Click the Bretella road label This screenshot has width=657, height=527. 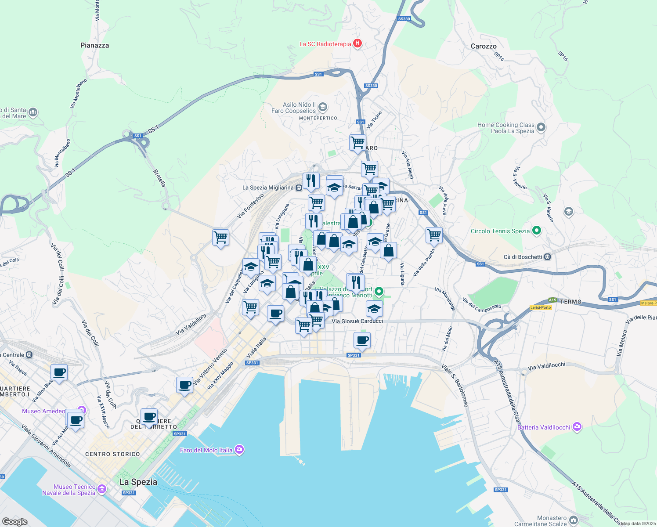pyautogui.click(x=159, y=178)
